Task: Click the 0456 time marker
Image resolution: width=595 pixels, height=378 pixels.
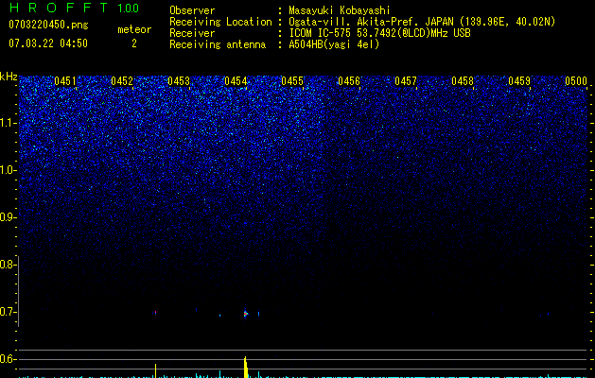Action: pyautogui.click(x=349, y=81)
